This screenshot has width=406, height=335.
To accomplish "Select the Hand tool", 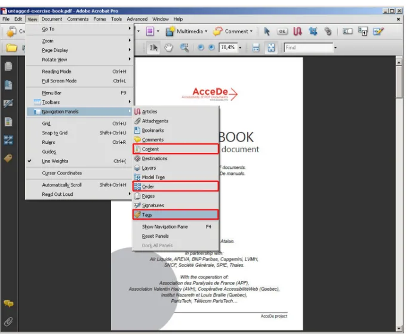I will [168, 48].
